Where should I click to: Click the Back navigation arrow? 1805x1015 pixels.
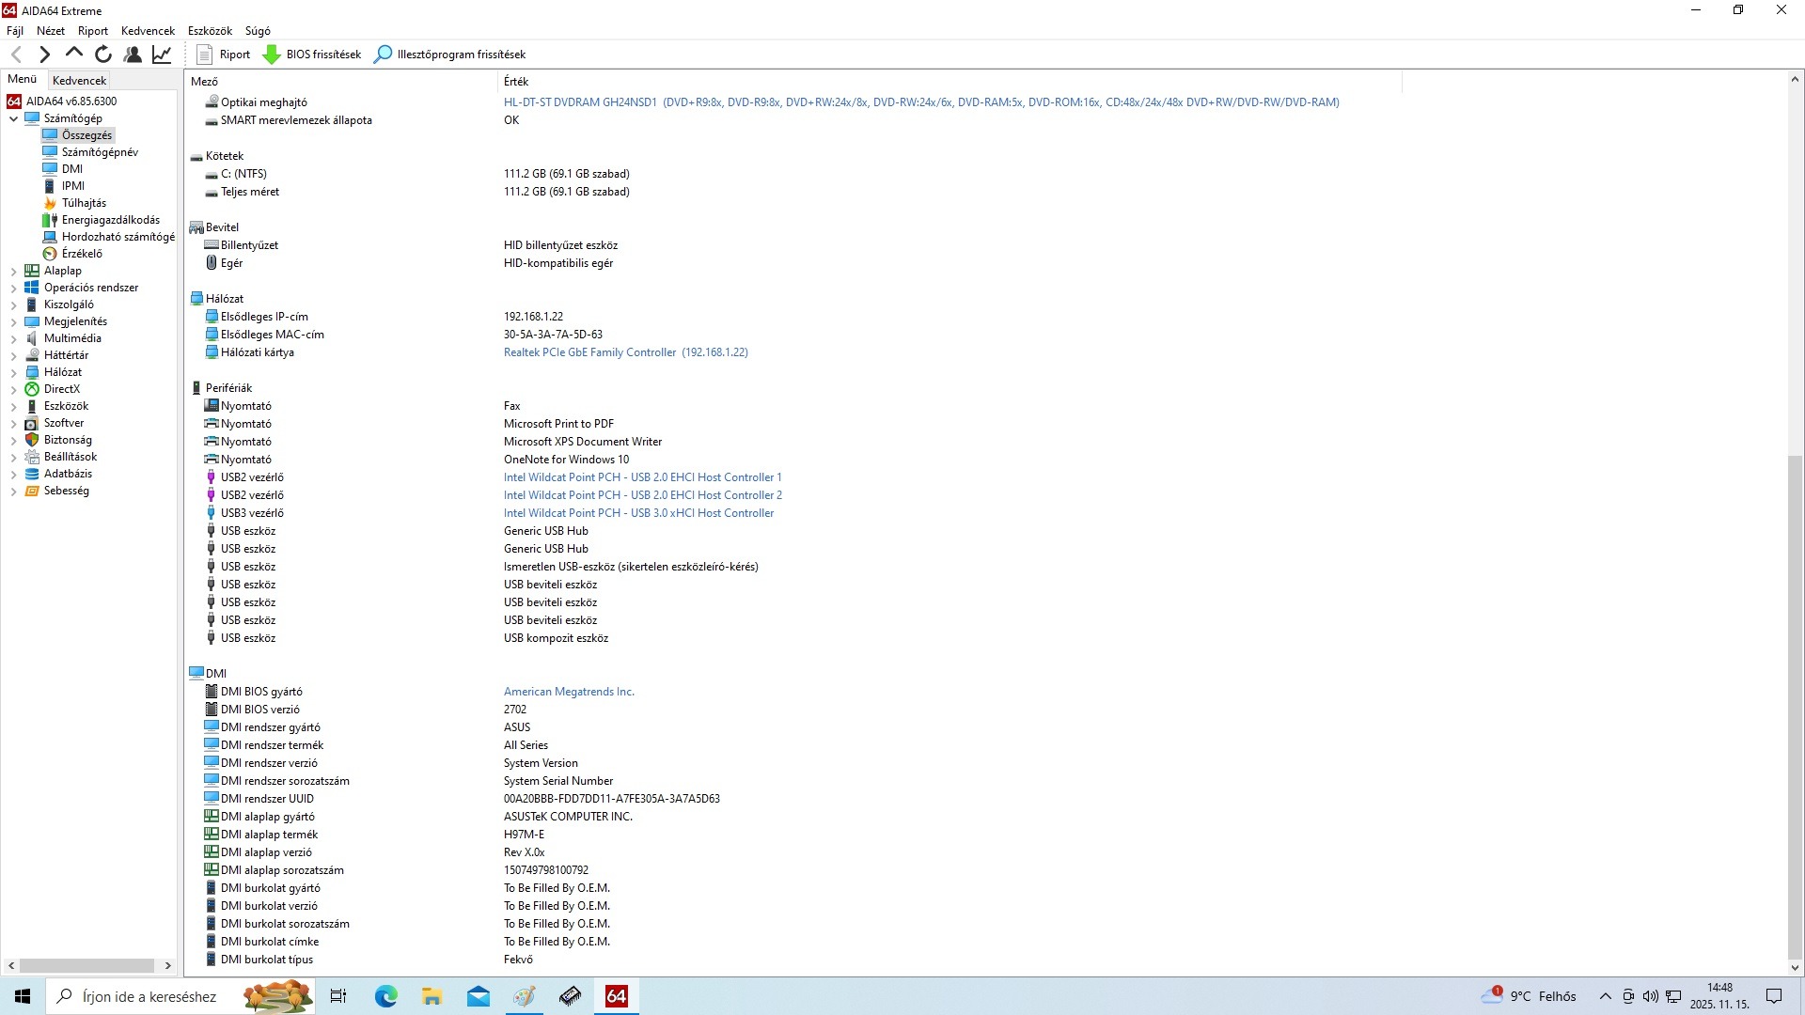[x=16, y=55]
